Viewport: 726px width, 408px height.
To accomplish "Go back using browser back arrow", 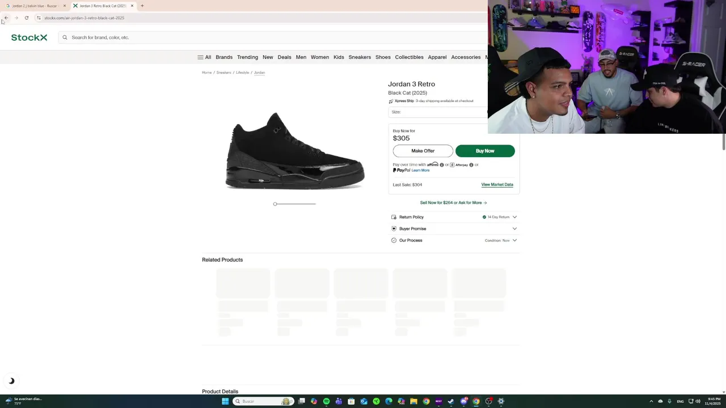I will 6,18.
